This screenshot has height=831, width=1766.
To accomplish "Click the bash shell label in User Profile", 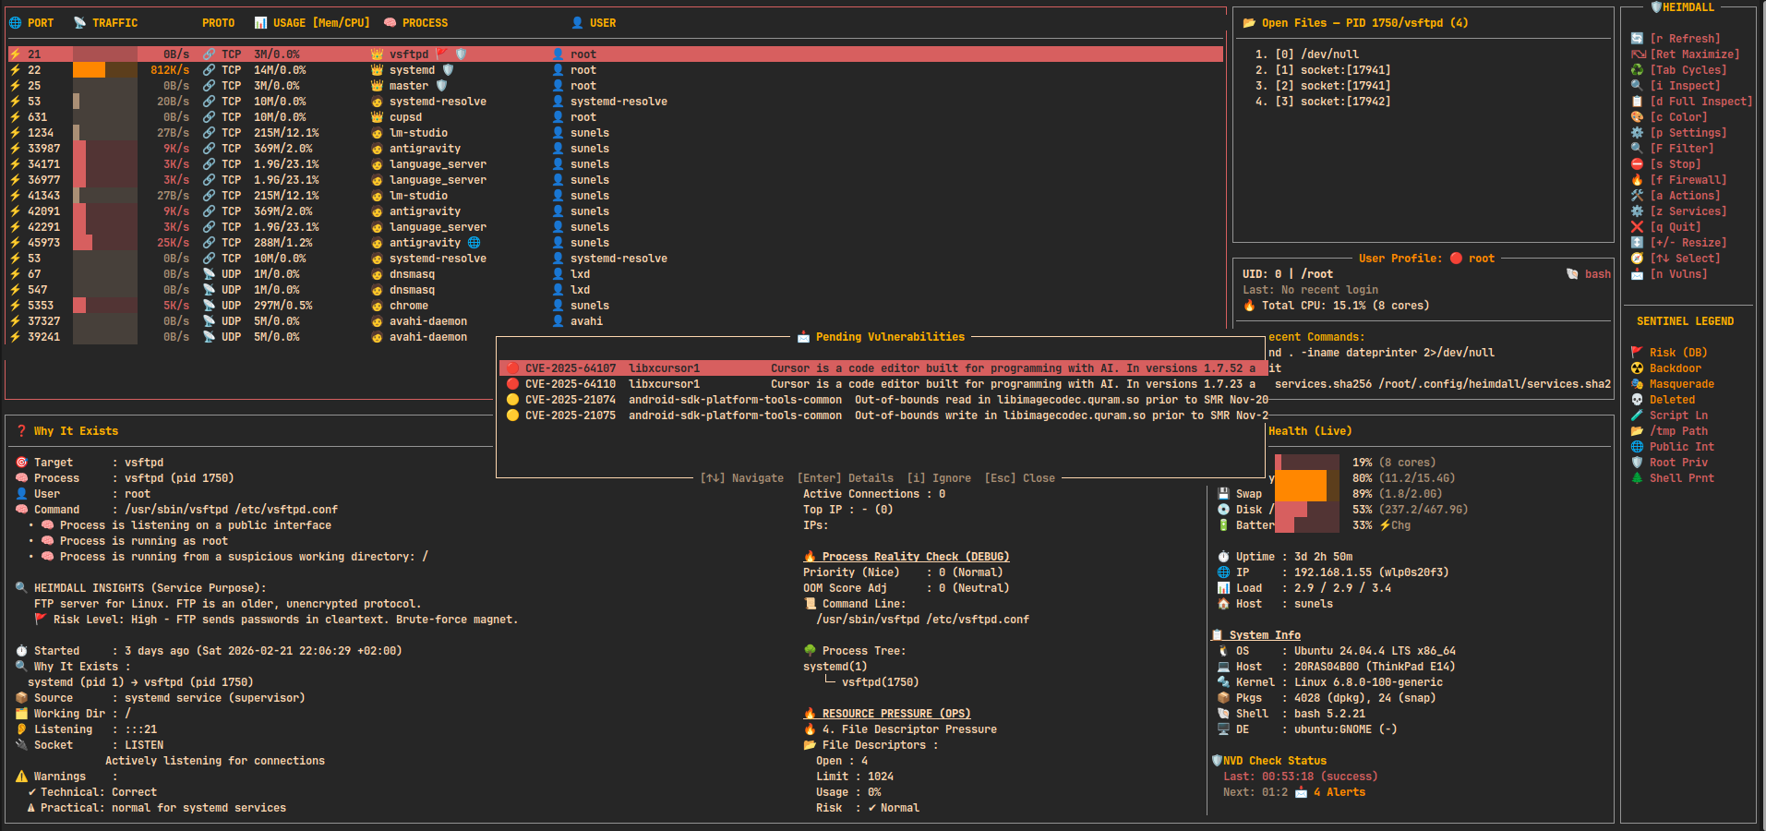I will coord(1598,274).
